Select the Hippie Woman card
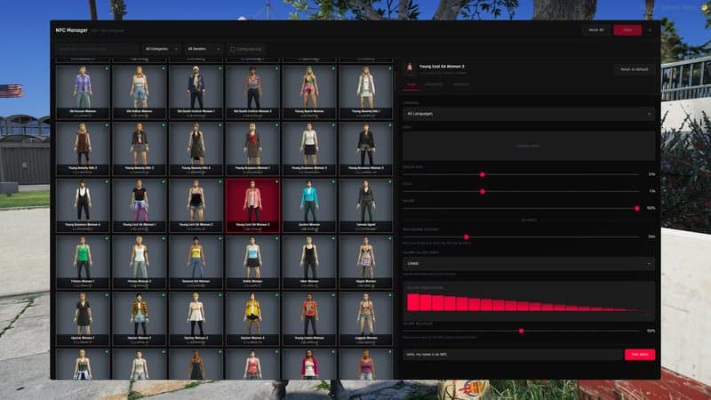This screenshot has height=400, width=711. coord(366,262)
